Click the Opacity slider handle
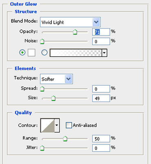This screenshot has width=151, height=164. [x=75, y=32]
